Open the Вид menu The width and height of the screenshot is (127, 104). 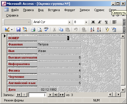pos(41,10)
